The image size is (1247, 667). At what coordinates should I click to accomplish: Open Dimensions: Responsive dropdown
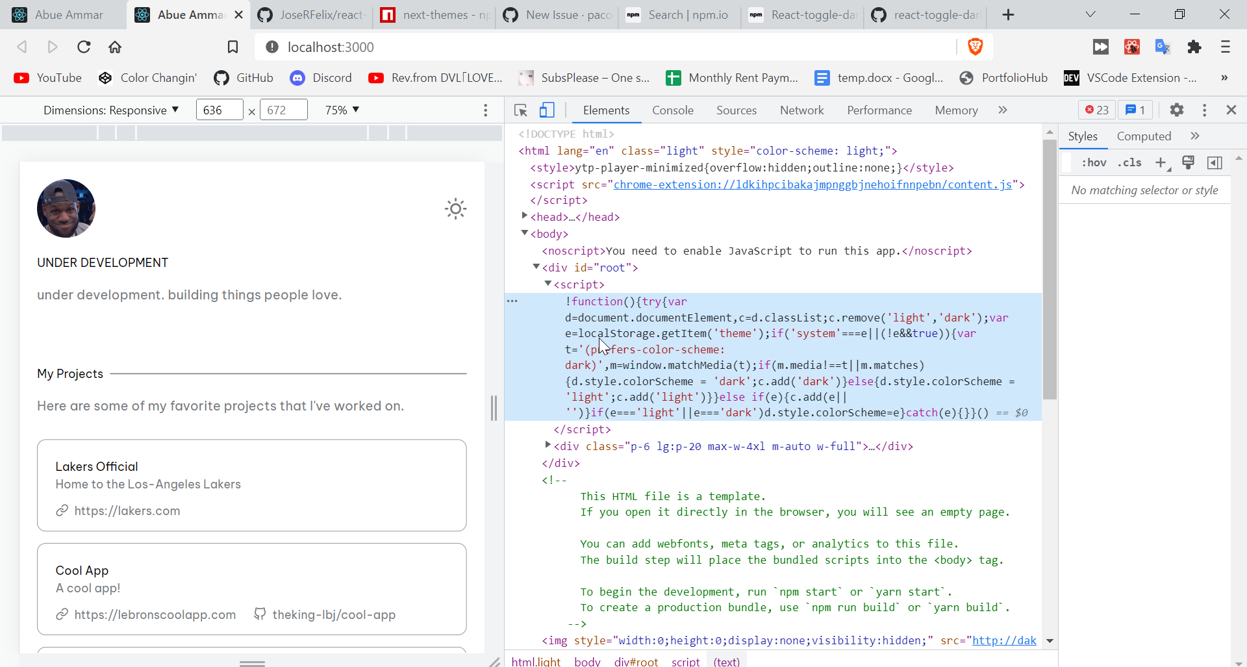click(111, 110)
